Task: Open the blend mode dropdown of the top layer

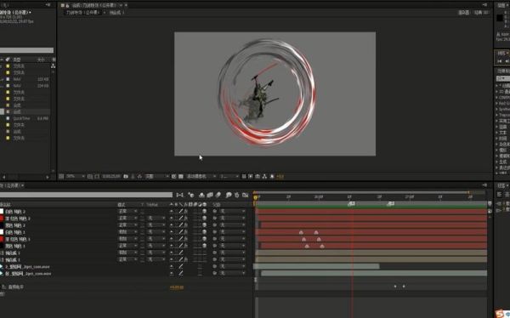Action: 127,212
